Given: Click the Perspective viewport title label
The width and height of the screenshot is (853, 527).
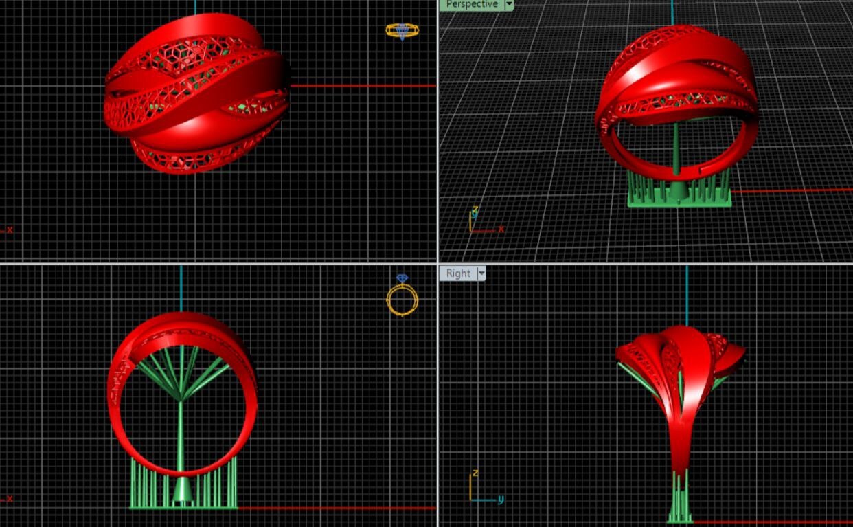Looking at the screenshot, I should tap(471, 5).
